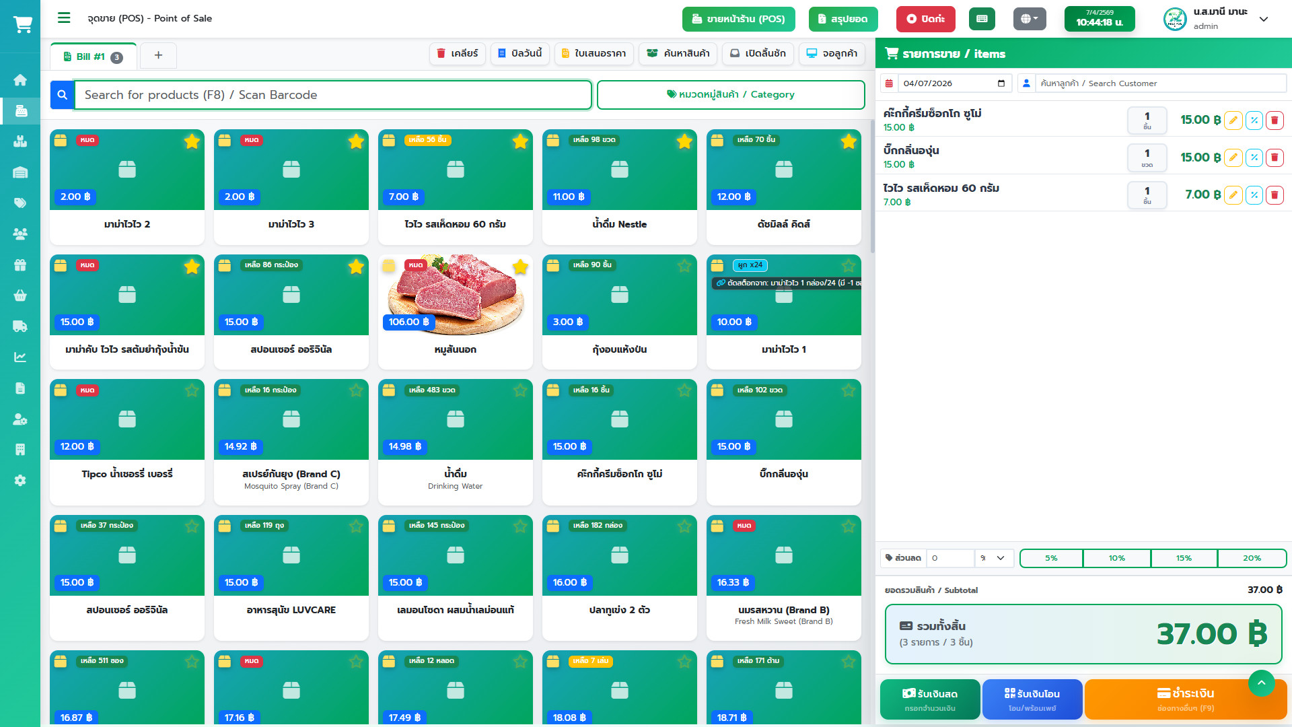Click the blue search magnifier icon
The image size is (1292, 727).
pyautogui.click(x=62, y=95)
